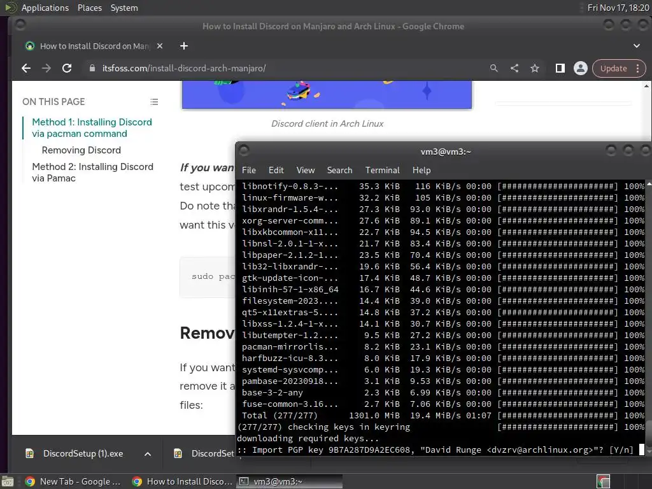Image resolution: width=652 pixels, height=489 pixels.
Task: Open the Terminal menu
Action: click(x=383, y=170)
